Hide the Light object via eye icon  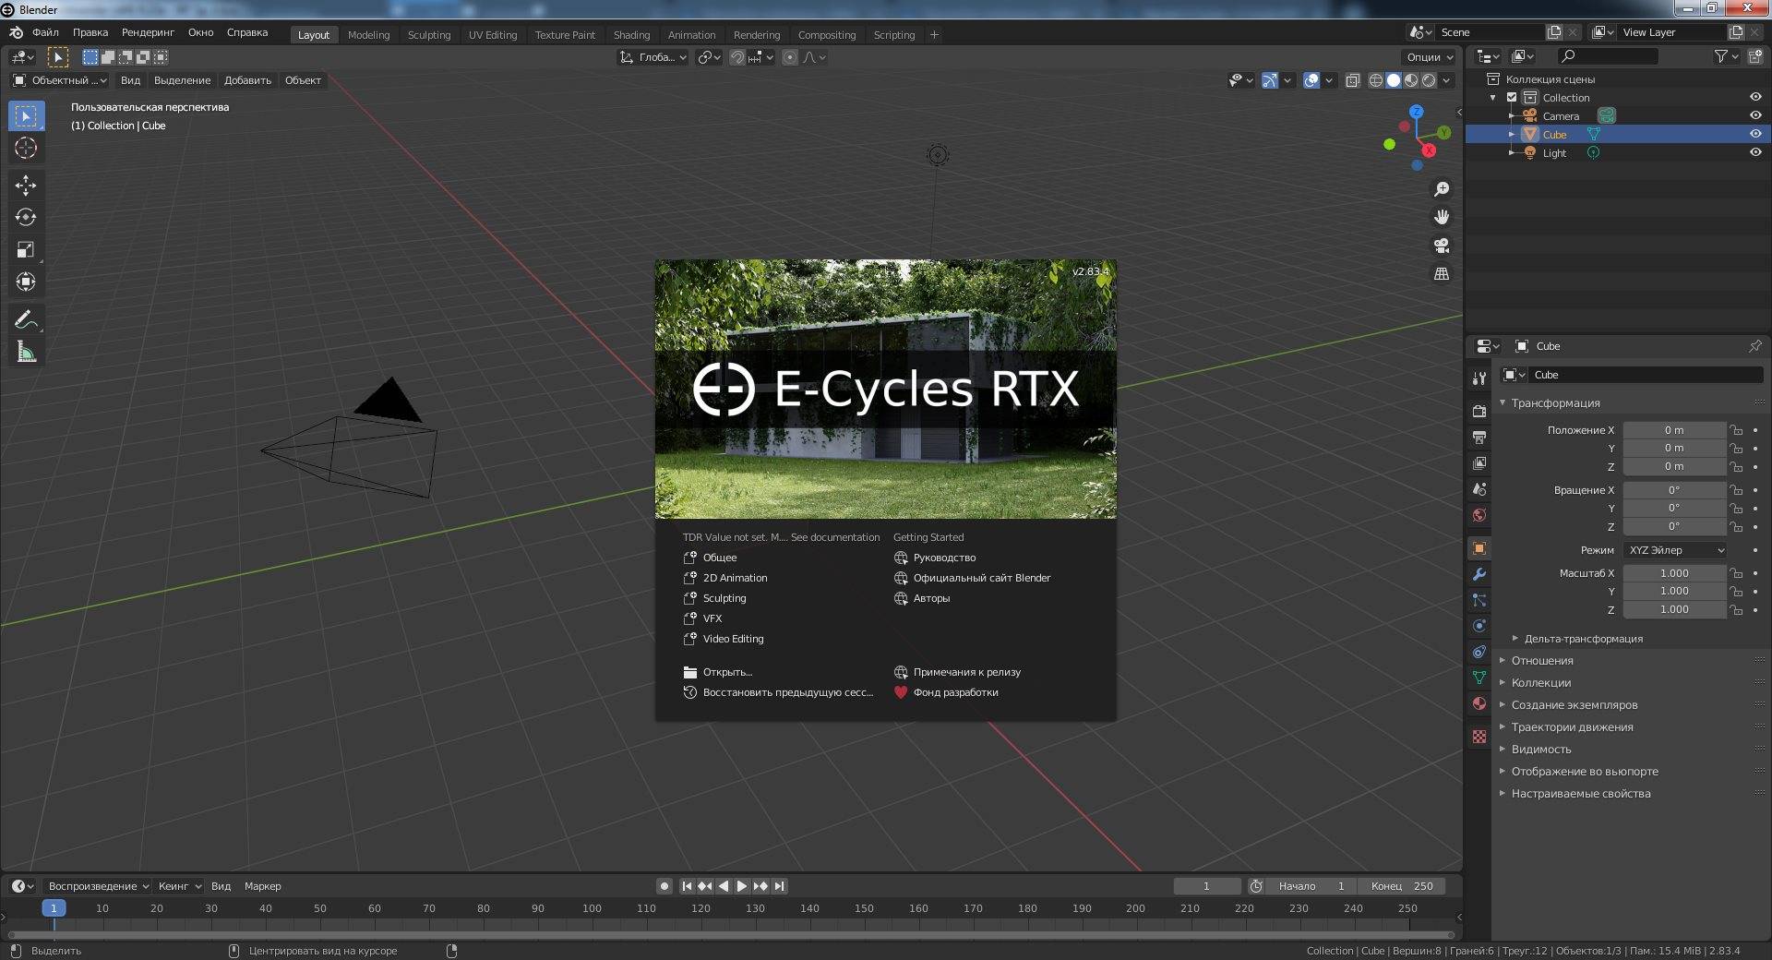pos(1755,152)
